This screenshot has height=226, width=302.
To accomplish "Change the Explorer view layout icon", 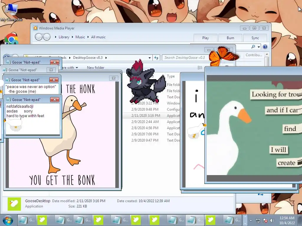I will 200,67.
